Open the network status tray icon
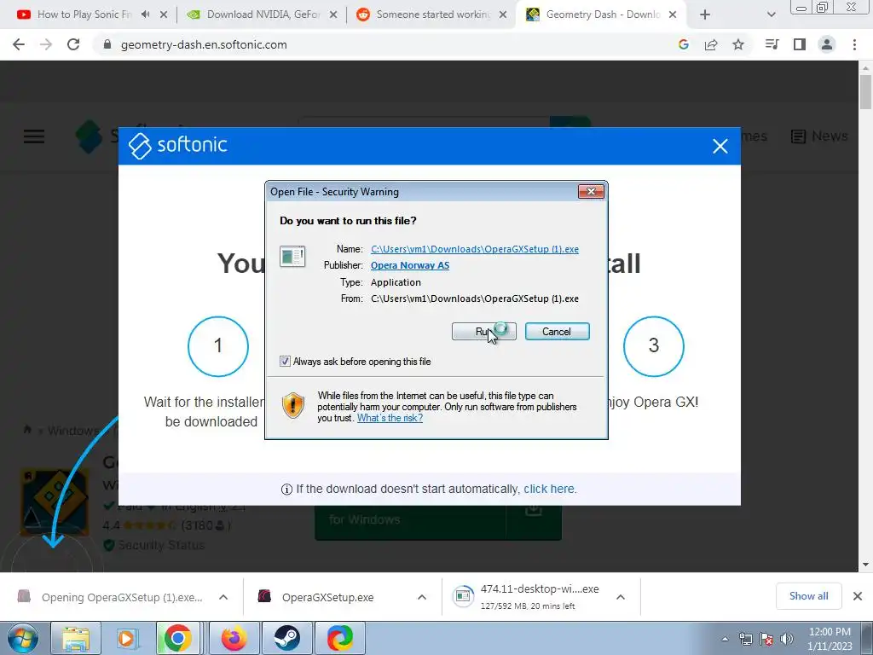873x655 pixels. pyautogui.click(x=745, y=639)
